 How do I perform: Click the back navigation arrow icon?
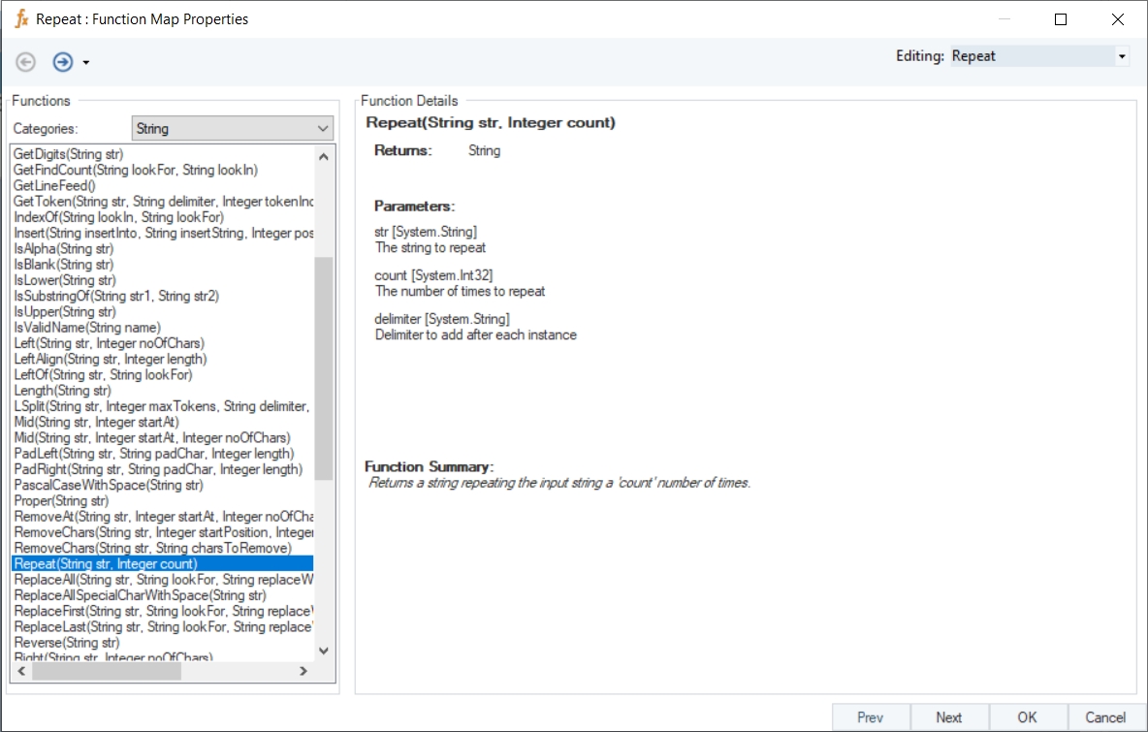click(26, 62)
